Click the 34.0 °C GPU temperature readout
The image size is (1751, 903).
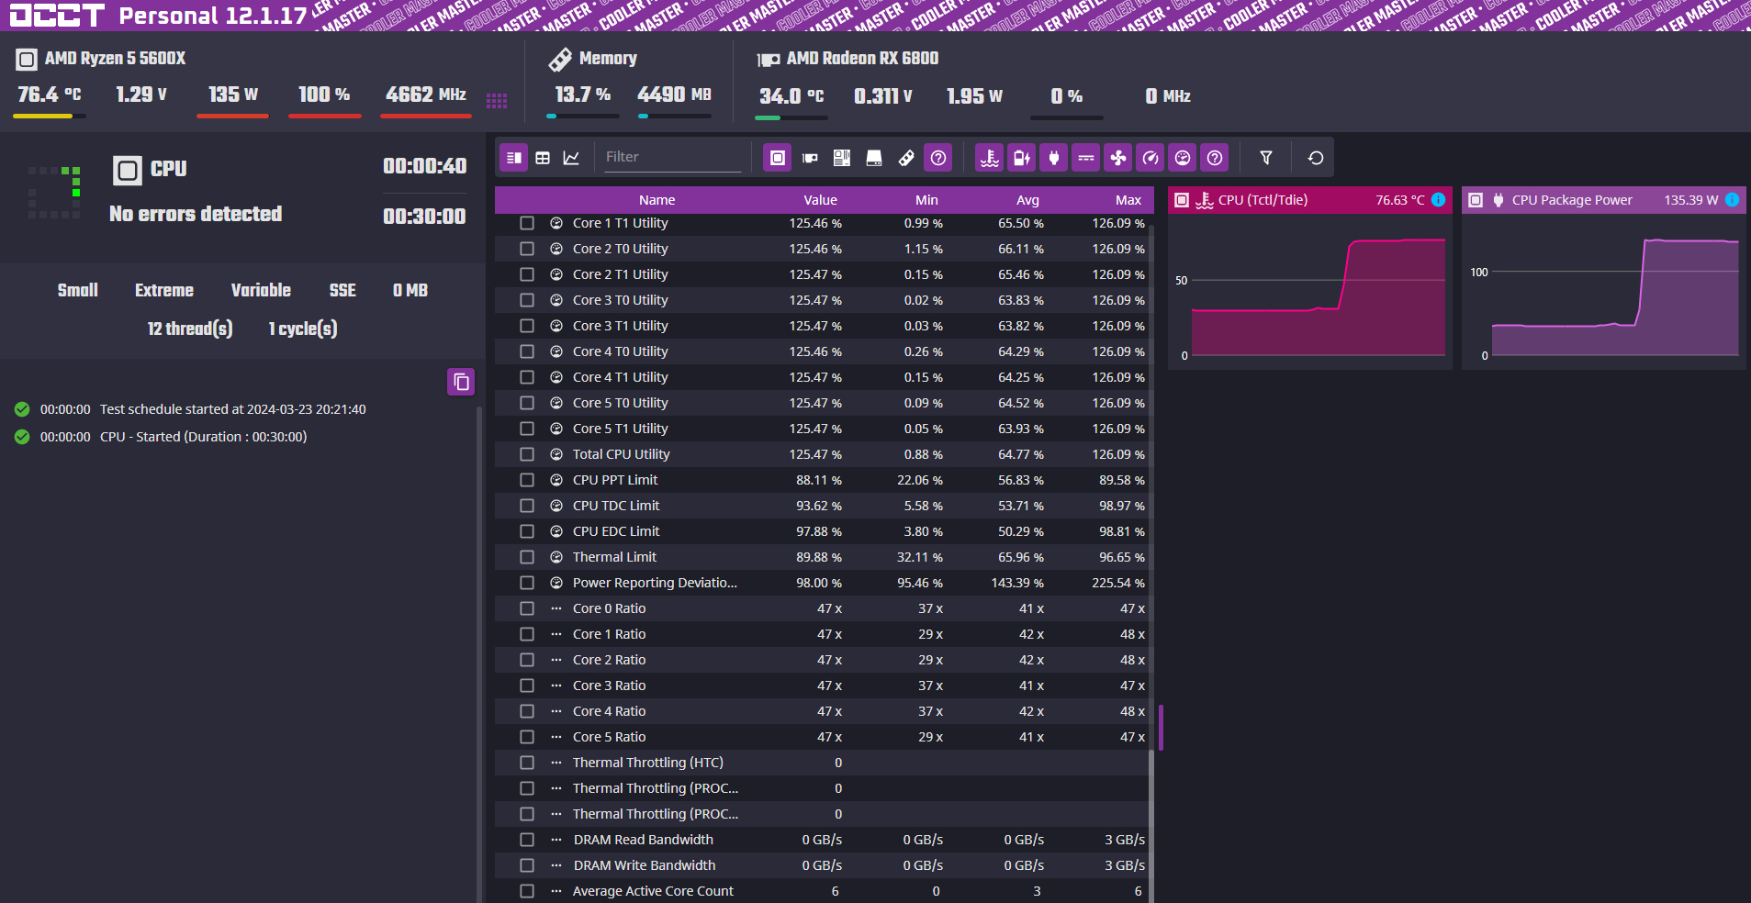click(x=791, y=96)
